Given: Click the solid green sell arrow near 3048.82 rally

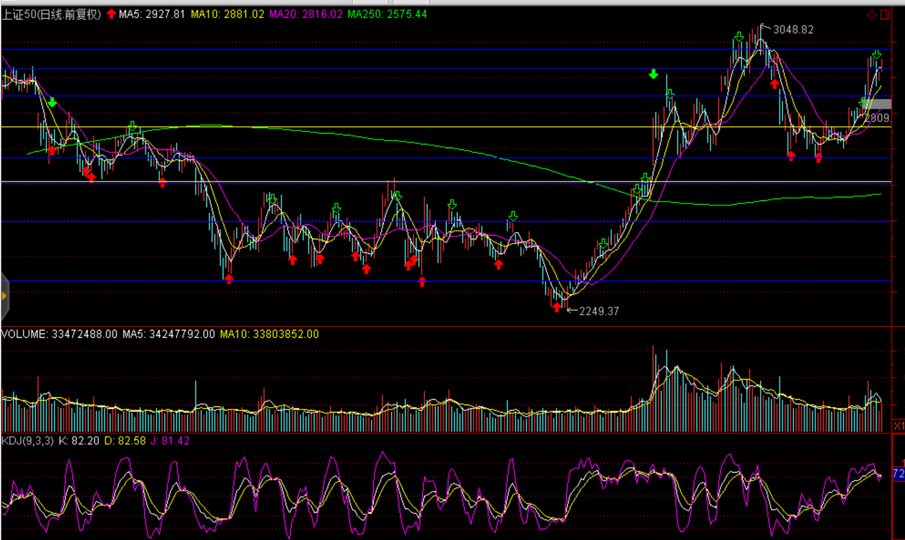Looking at the screenshot, I should [x=654, y=74].
